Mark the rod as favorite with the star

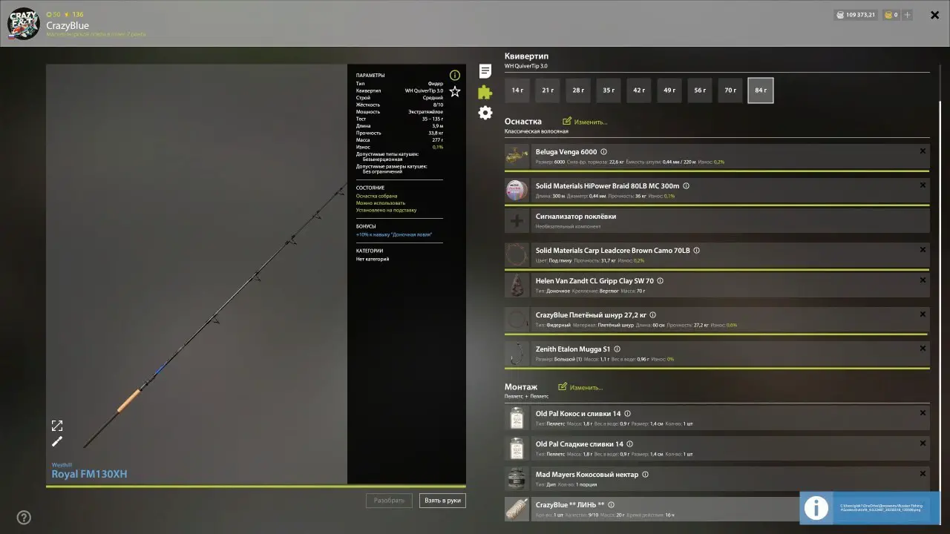(x=455, y=91)
